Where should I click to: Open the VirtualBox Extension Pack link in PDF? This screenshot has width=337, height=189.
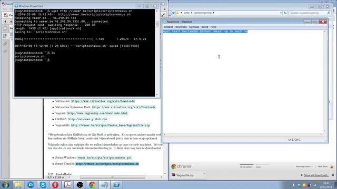click(124, 107)
